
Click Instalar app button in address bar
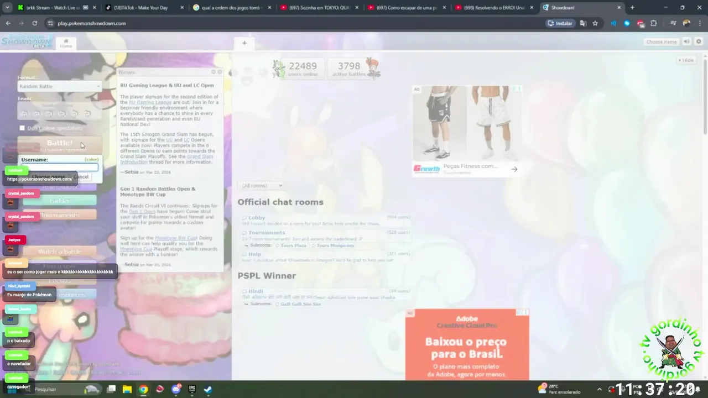tap(560, 23)
